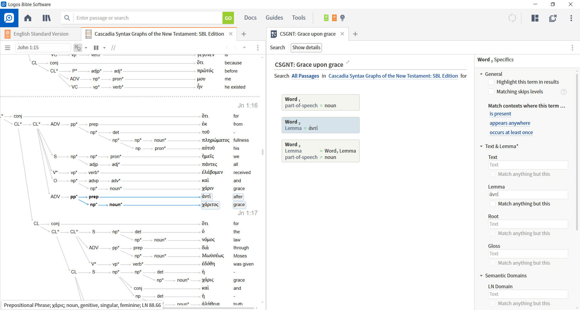Enable Highlight this term in results
Screen dimensions: 580x310
tap(491, 82)
